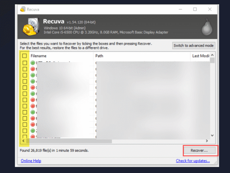
Task: Click Switch to advanced mode button
Action: [x=193, y=46]
